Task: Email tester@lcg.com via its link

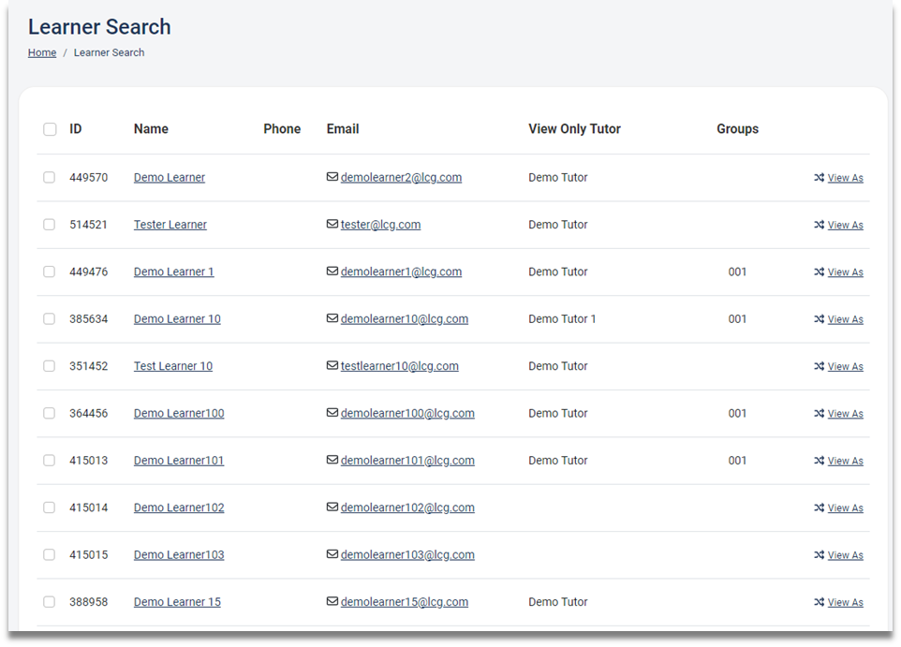Action: tap(380, 225)
